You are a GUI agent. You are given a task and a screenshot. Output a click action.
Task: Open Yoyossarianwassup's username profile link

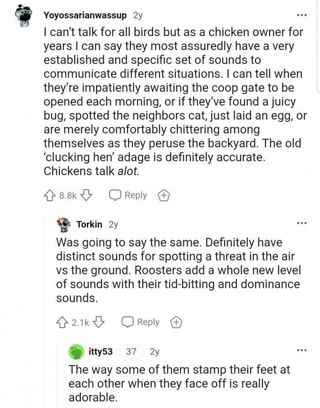pyautogui.click(x=87, y=15)
